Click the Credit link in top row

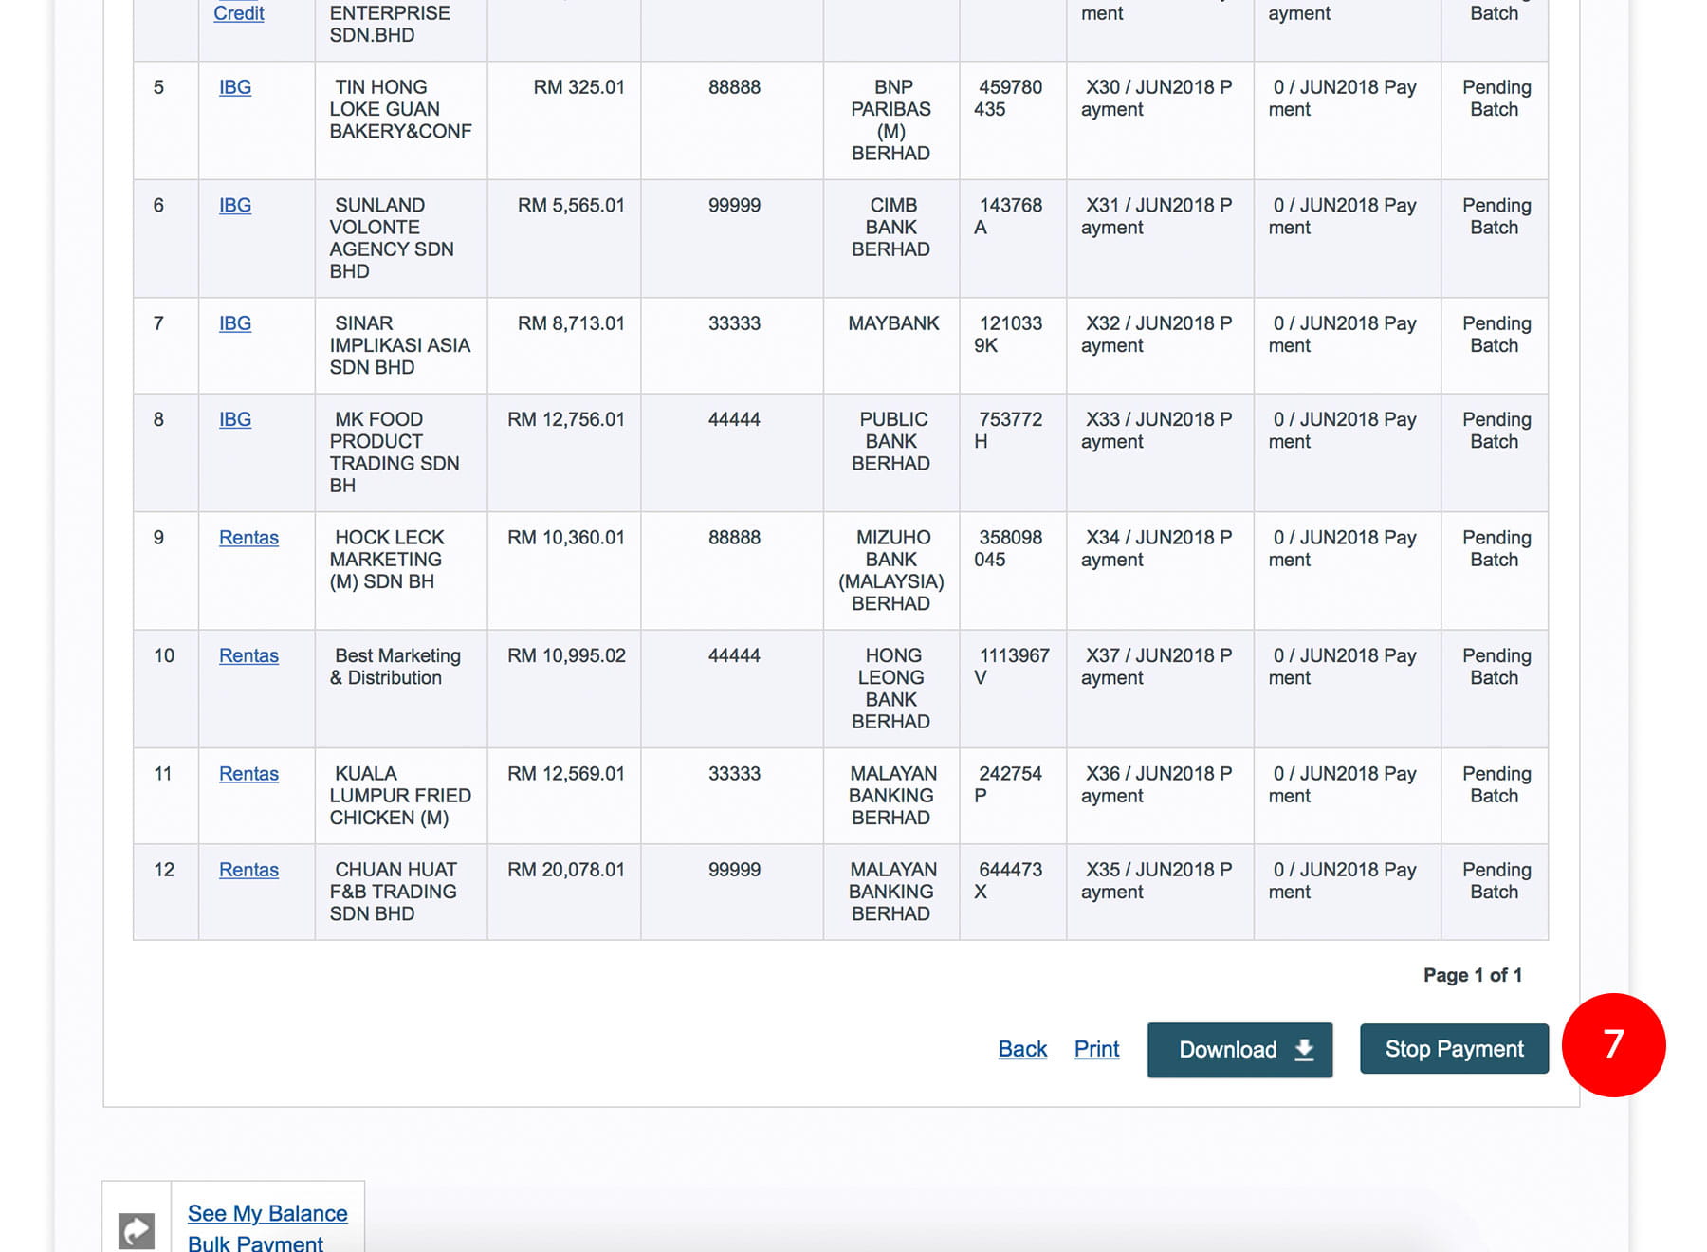click(238, 13)
